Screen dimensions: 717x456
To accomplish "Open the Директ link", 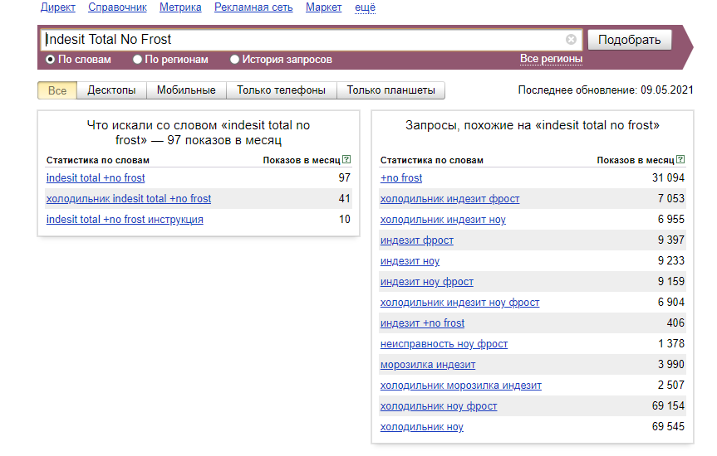I will pyautogui.click(x=58, y=7).
